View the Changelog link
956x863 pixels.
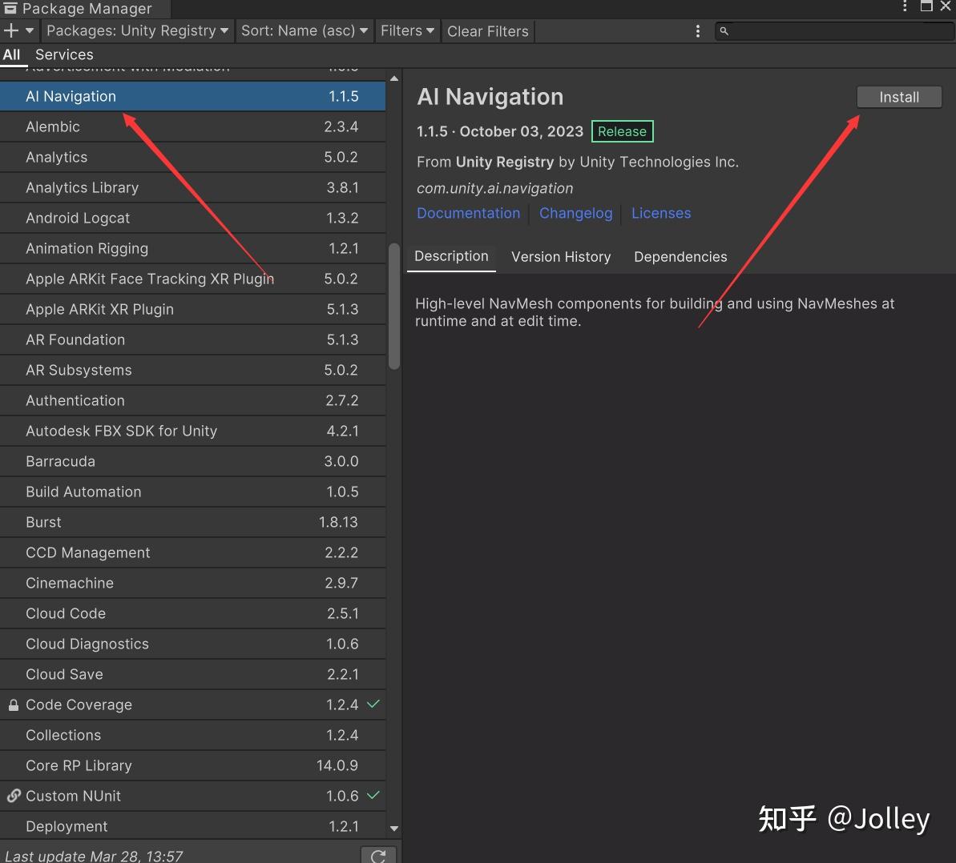pyautogui.click(x=575, y=213)
